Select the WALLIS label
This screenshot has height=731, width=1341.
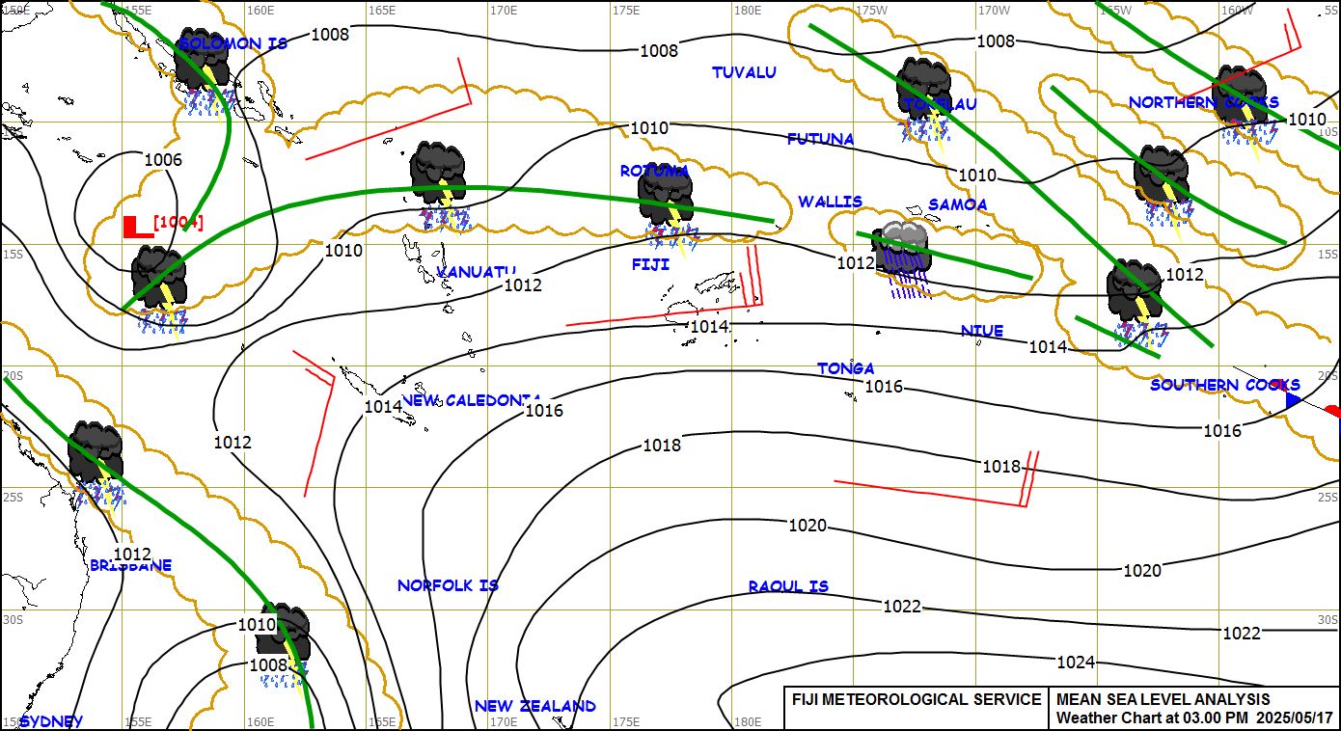point(830,202)
